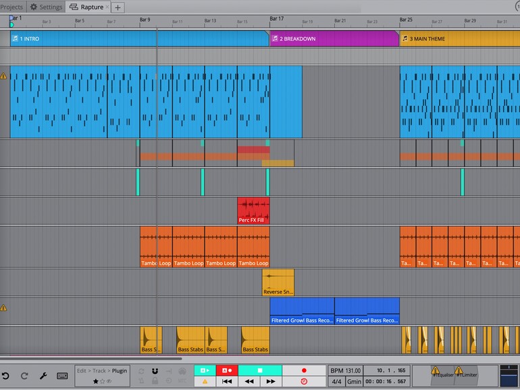Select the 1 INTRO arranger section
Screen dimensions: 520x390
(139, 38)
